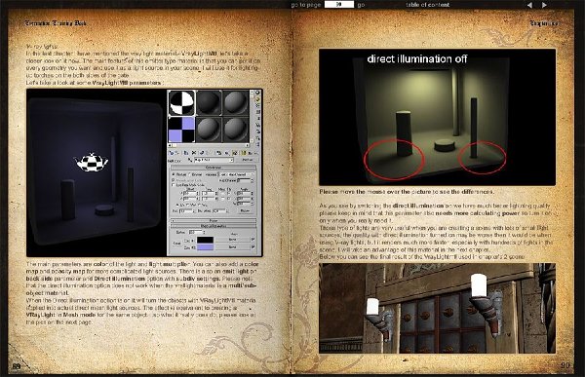This screenshot has height=377, width=585.
Task: Toggle Use Real-World Scale checkbox
Action: [x=174, y=185]
